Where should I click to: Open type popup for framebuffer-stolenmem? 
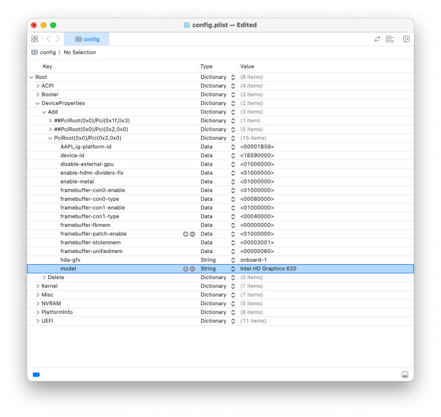(233, 243)
